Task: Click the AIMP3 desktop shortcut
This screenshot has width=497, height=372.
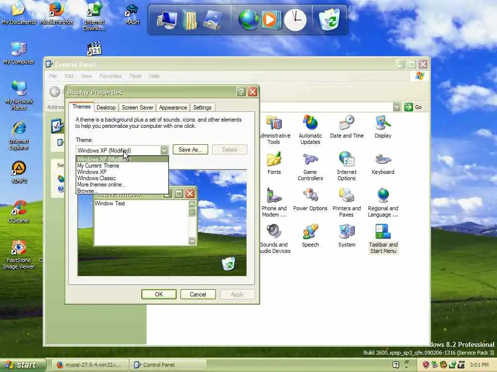Action: tap(19, 172)
